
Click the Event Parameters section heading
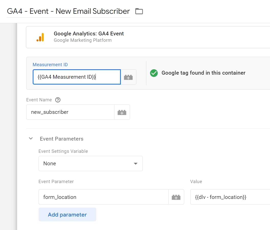(x=62, y=139)
